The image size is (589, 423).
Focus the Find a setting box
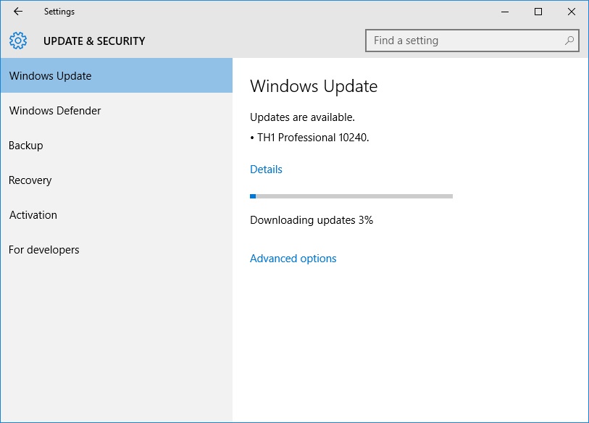[472, 41]
